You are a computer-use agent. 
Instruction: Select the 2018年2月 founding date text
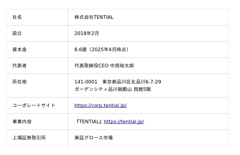click(87, 34)
